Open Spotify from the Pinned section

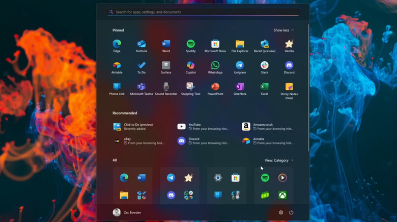tap(191, 46)
